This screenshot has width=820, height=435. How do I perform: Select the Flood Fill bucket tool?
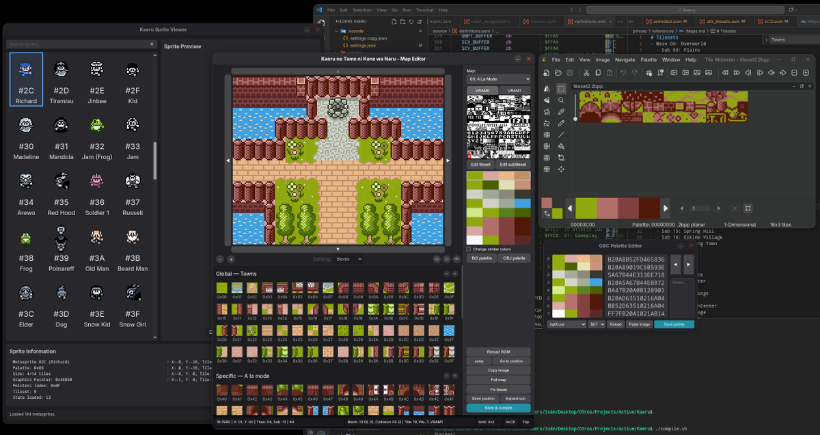(561, 146)
